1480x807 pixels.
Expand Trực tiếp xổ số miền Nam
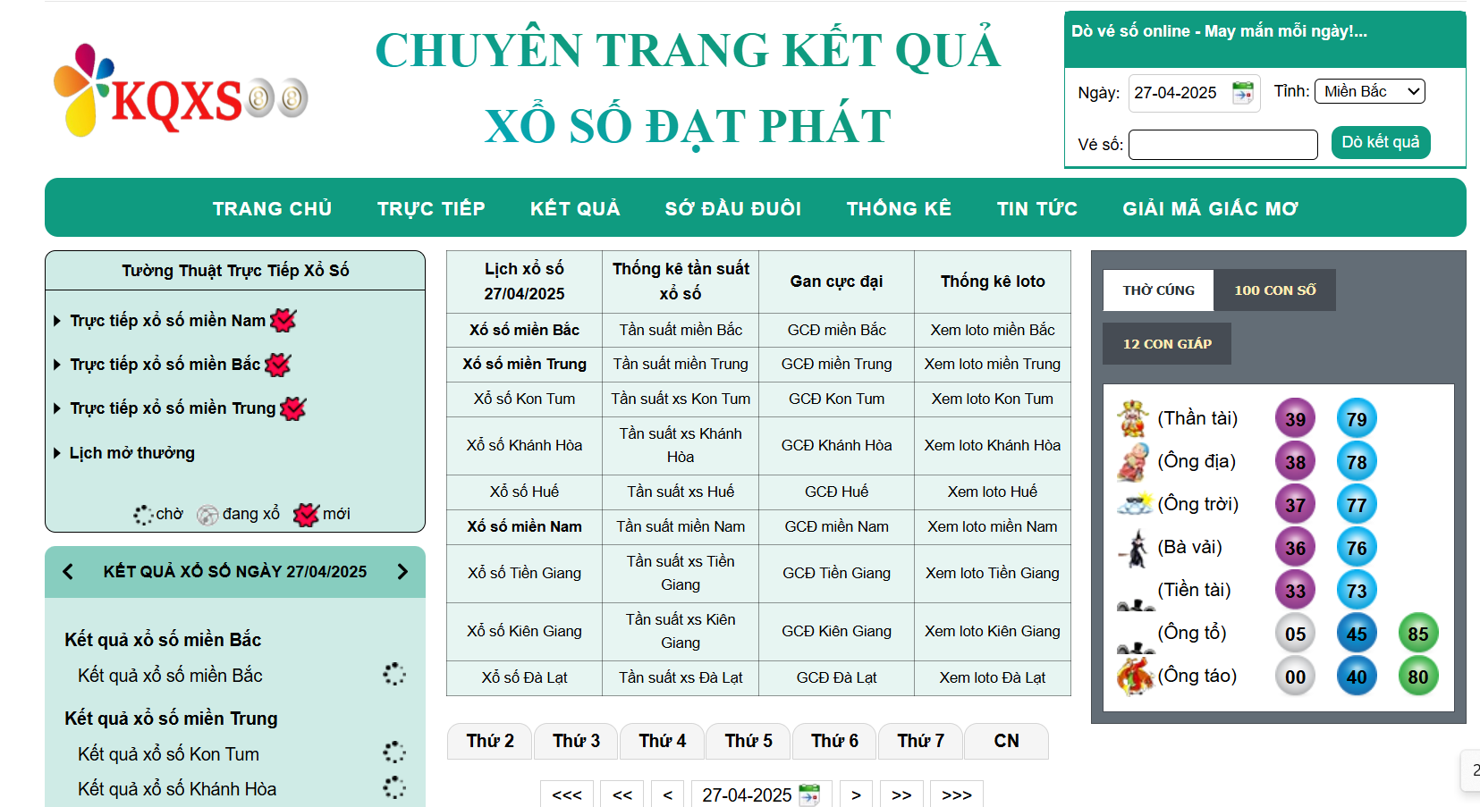click(167, 321)
